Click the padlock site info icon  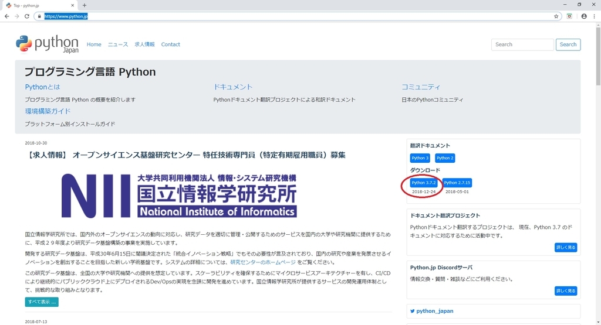pos(39,16)
